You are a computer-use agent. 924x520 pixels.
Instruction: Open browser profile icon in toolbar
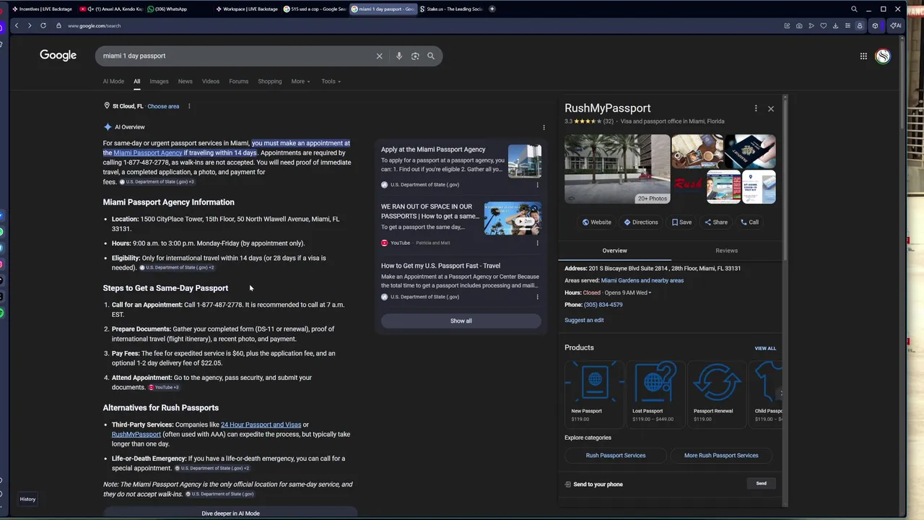[860, 25]
